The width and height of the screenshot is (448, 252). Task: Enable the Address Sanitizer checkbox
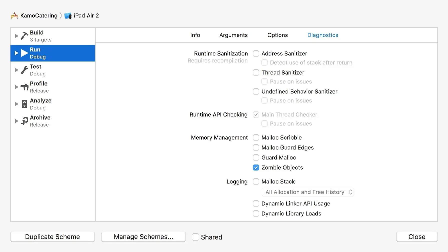(256, 53)
